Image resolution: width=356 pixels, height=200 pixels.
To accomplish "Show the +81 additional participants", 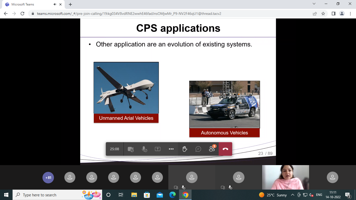I will (48, 178).
